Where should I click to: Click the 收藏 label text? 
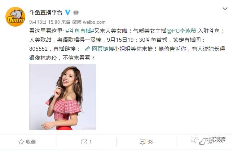(31, 142)
